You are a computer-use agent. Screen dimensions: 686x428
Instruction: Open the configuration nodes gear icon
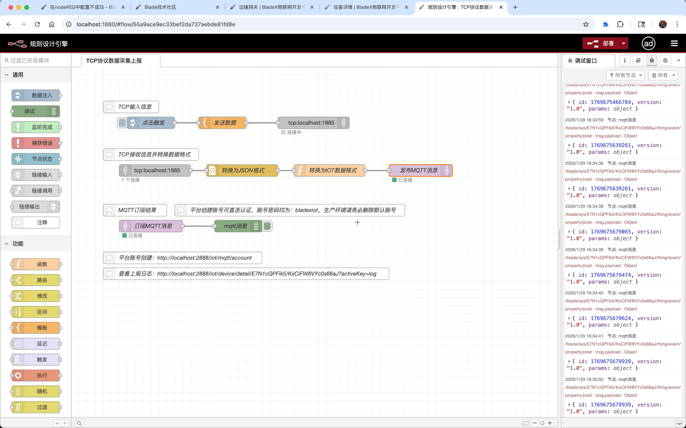pos(665,60)
